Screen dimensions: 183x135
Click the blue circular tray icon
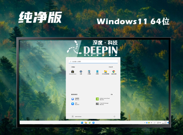coord(147,123)
